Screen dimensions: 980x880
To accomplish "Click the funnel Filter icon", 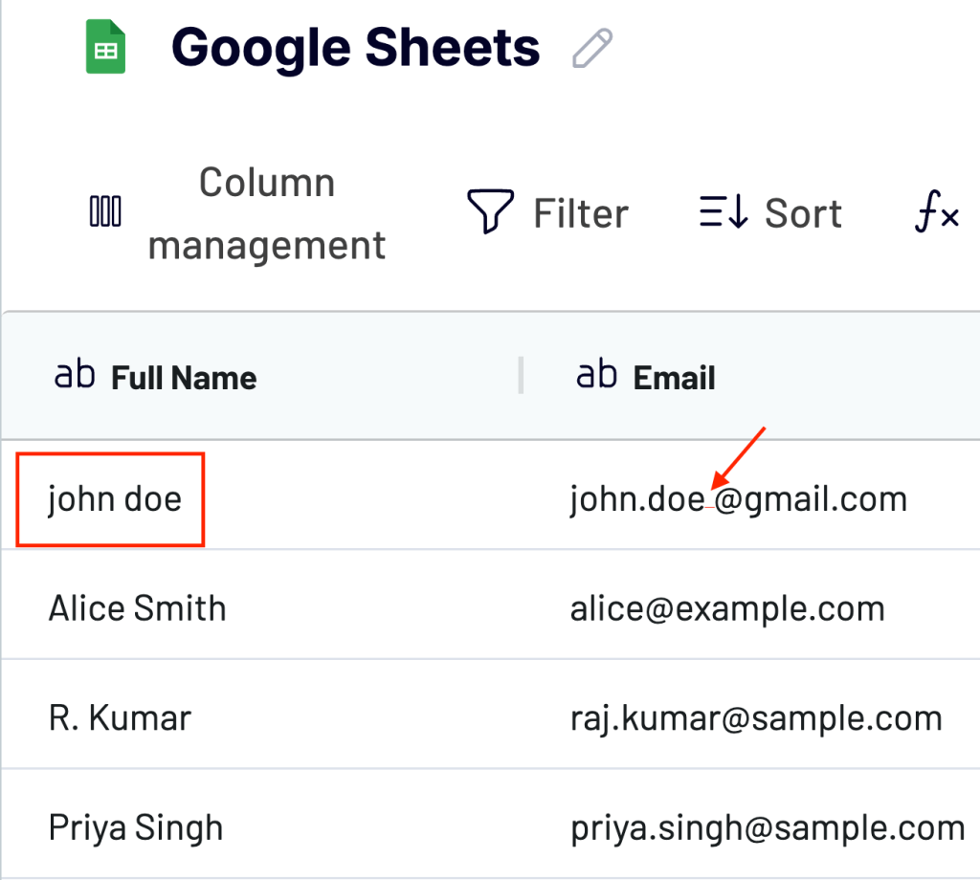I will (x=491, y=211).
